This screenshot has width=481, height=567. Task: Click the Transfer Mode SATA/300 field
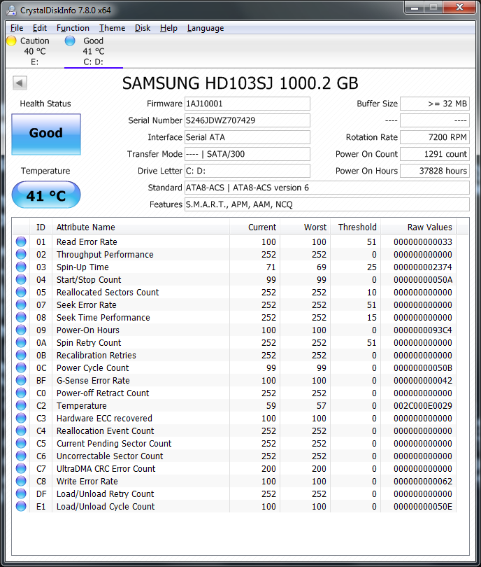(x=247, y=154)
